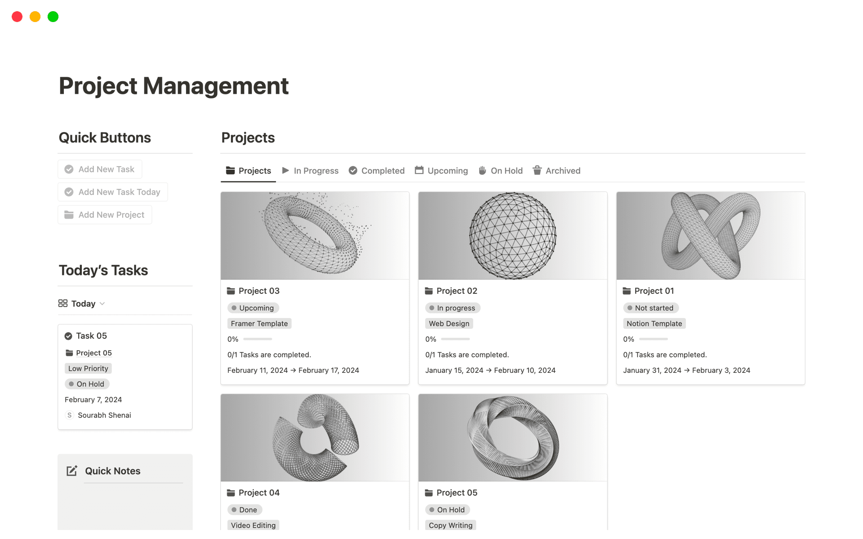Viewport: 863px width, 539px height.
Task: Open the Project 02 sphere thumbnail image
Action: pos(512,235)
